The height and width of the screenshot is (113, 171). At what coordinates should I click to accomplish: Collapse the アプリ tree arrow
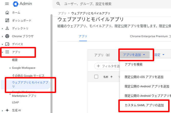coord(2,52)
